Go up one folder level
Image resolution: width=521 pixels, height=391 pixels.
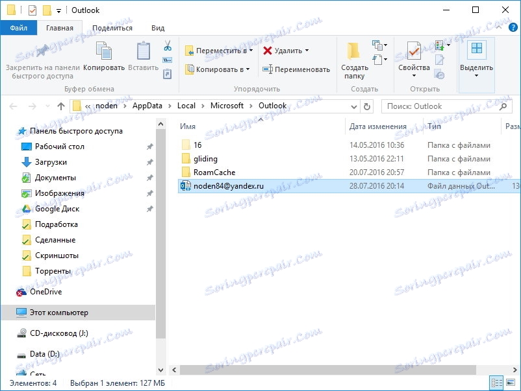coord(61,106)
